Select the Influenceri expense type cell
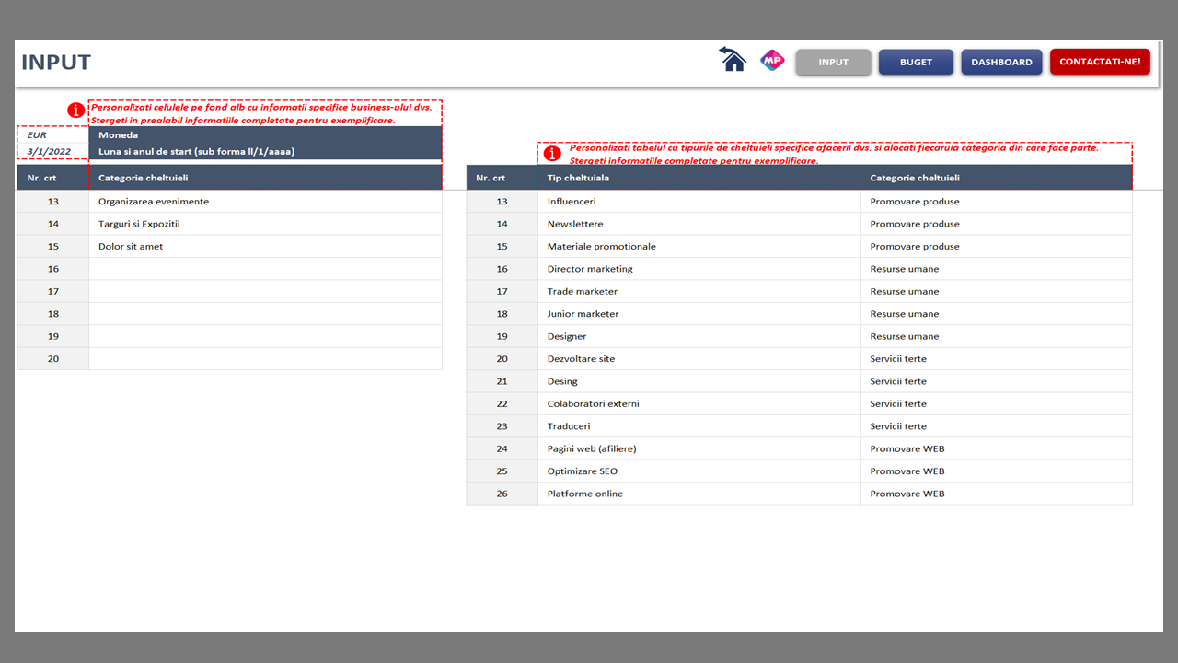This screenshot has height=663, width=1178. (698, 202)
